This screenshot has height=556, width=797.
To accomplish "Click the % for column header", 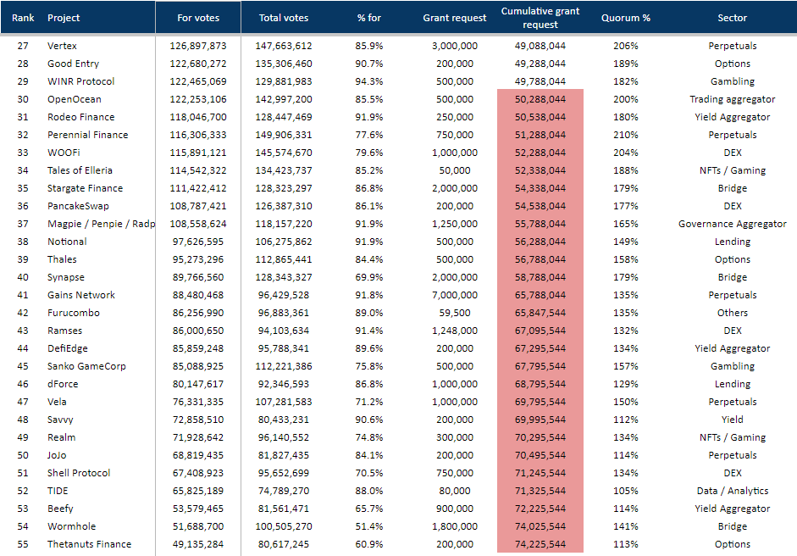I will click(x=369, y=18).
